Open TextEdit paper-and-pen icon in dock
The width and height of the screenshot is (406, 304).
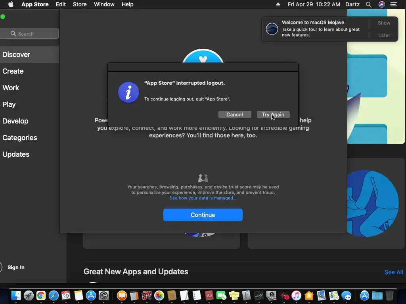(x=184, y=295)
